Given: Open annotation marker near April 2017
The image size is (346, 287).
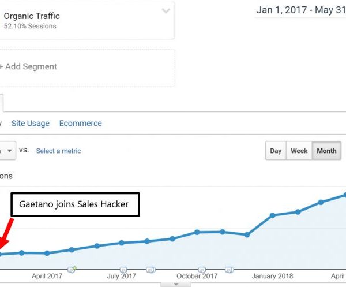Looking at the screenshot, I should [x=72, y=269].
